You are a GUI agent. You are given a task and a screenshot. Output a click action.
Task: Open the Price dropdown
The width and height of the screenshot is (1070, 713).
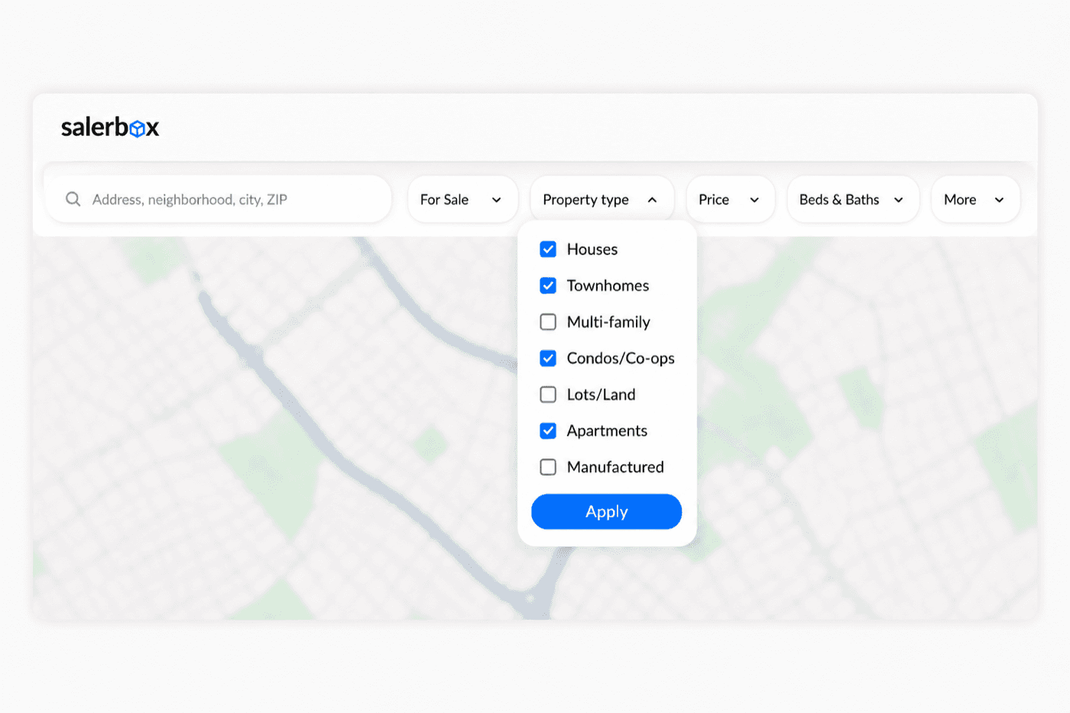pyautogui.click(x=731, y=199)
